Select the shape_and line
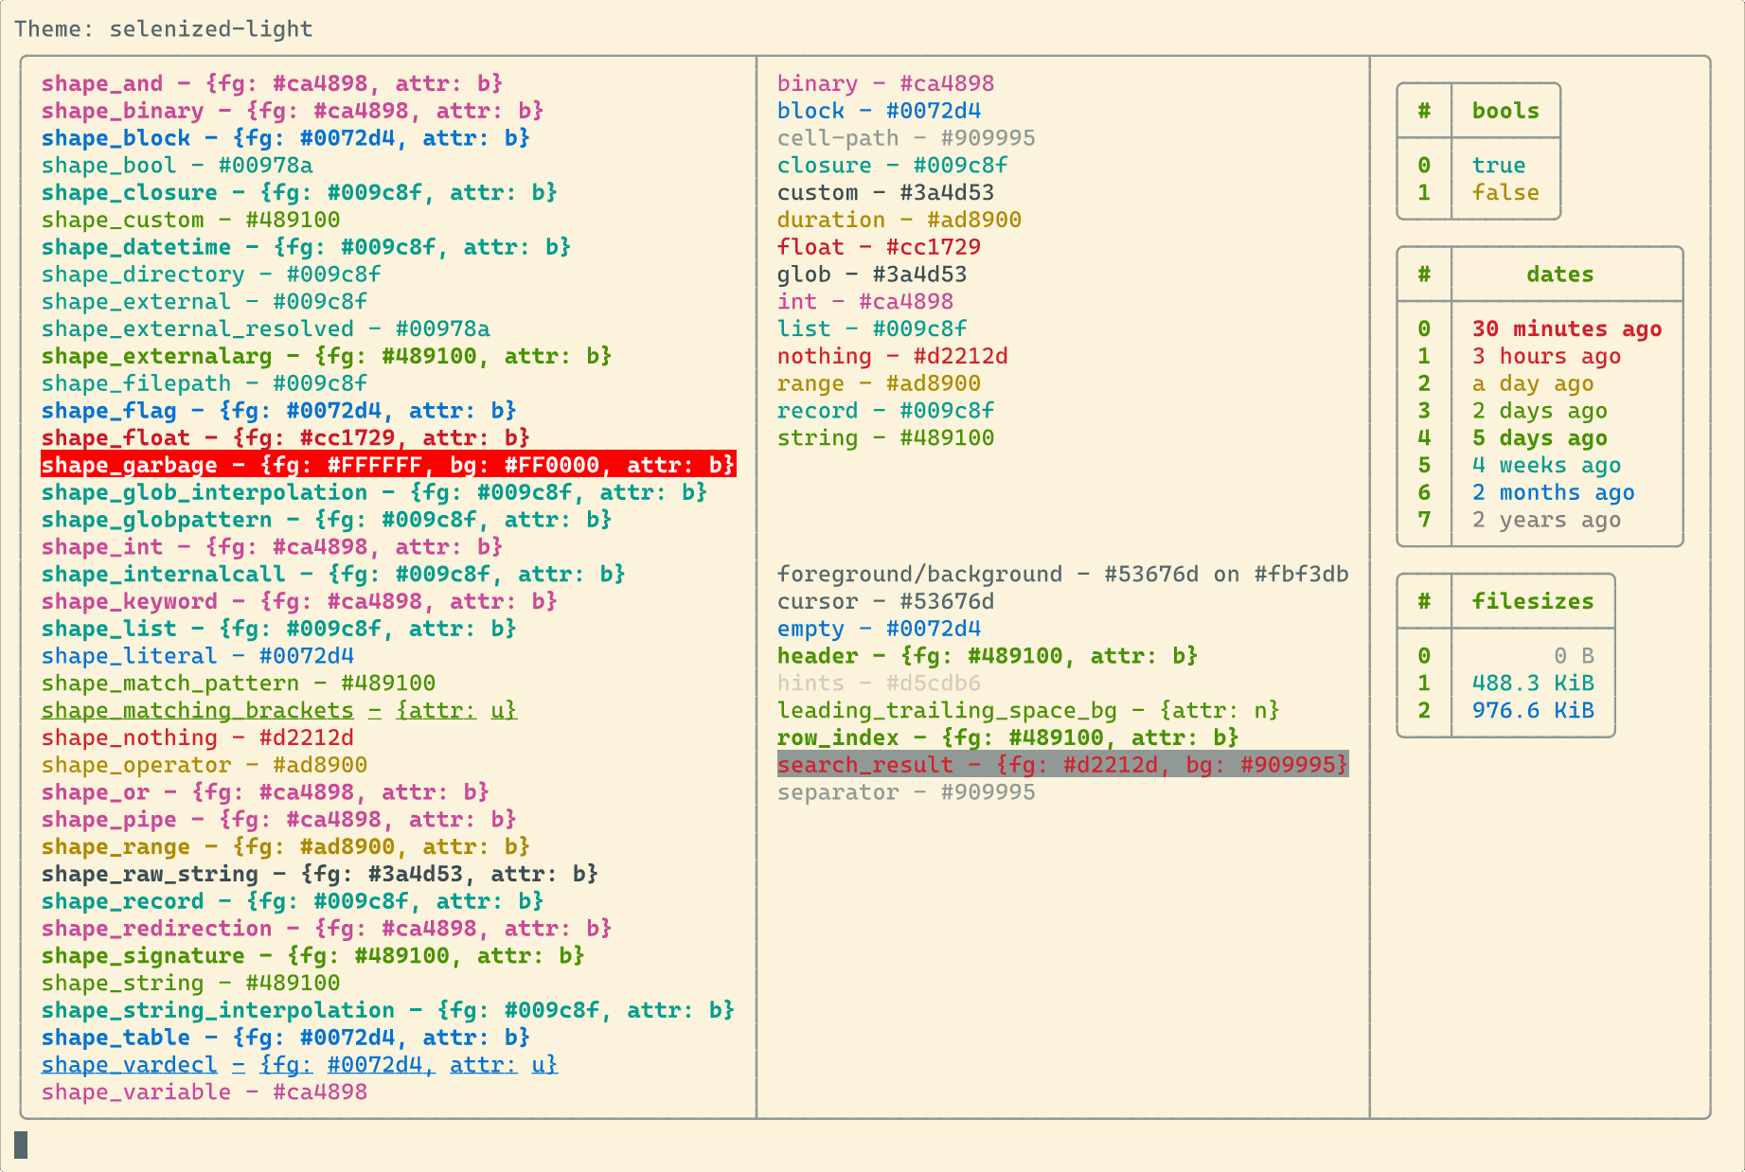Screen dimensions: 1745x1172 click(272, 83)
